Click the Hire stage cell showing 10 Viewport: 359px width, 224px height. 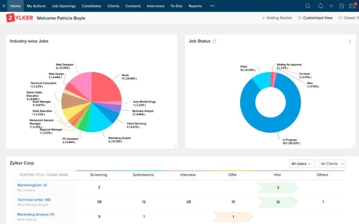[278, 202]
